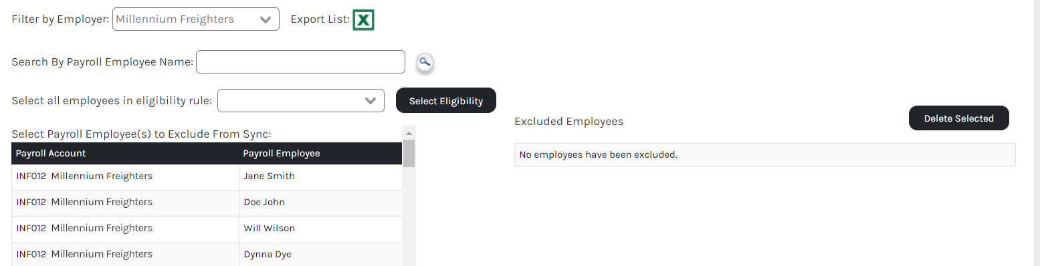1040x266 pixels.
Task: Click INF012 account in Dynna Dye's row
Action: tap(31, 254)
